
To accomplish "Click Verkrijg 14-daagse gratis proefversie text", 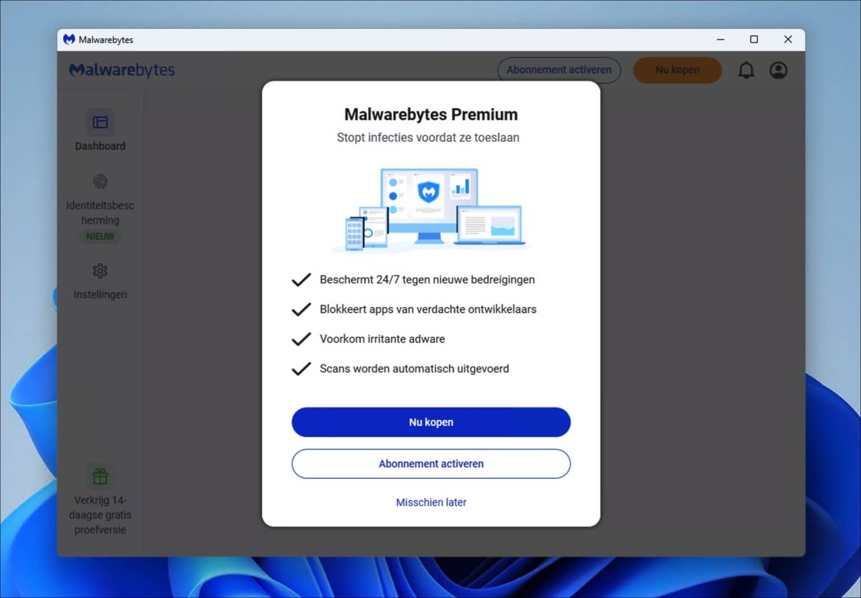I will [x=100, y=514].
